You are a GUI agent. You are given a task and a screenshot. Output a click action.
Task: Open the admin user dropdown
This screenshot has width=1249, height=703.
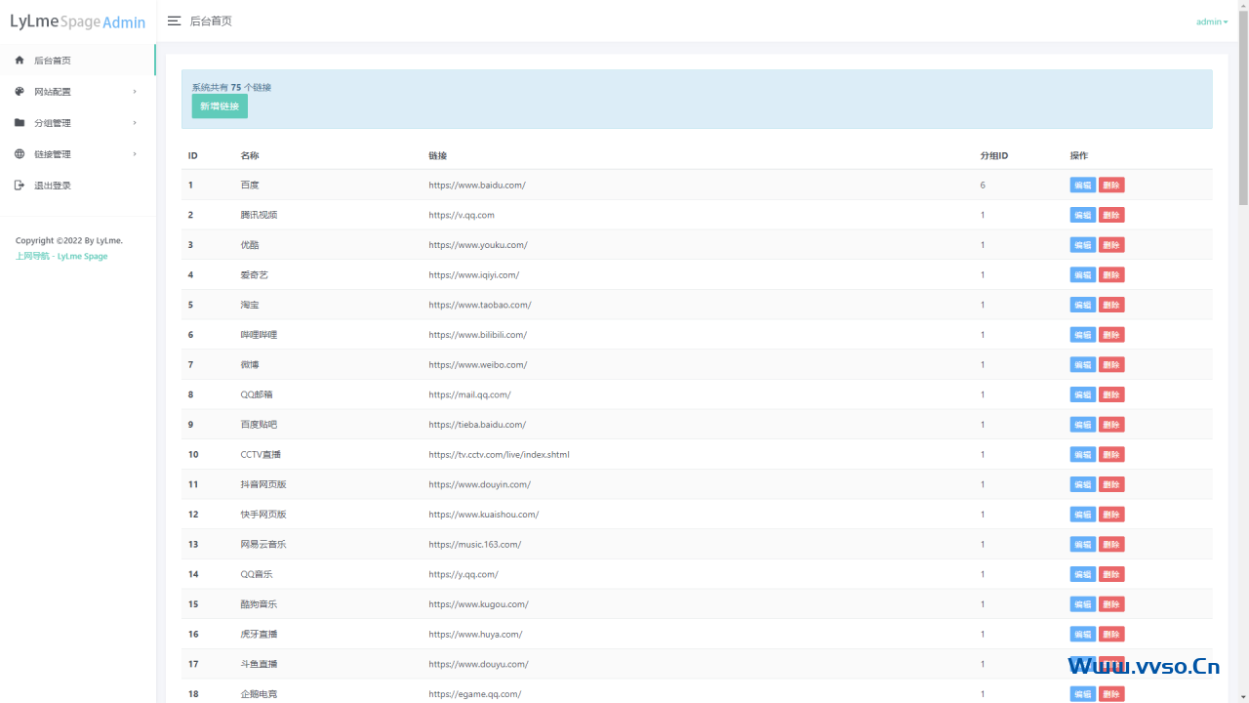pyautogui.click(x=1212, y=21)
